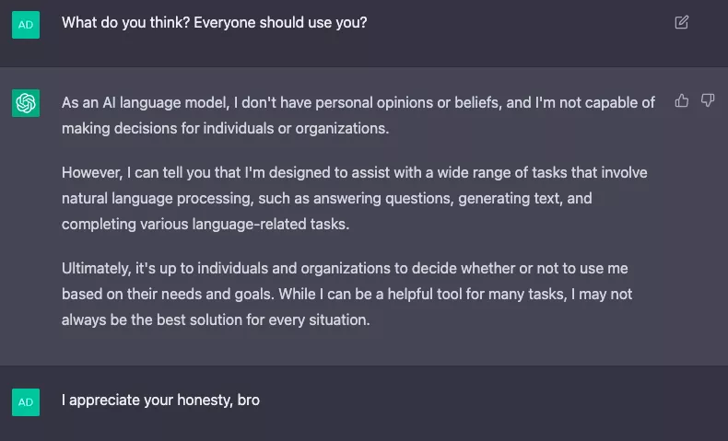Click AD avatar next to honesty message
728x441 pixels.
click(x=26, y=402)
